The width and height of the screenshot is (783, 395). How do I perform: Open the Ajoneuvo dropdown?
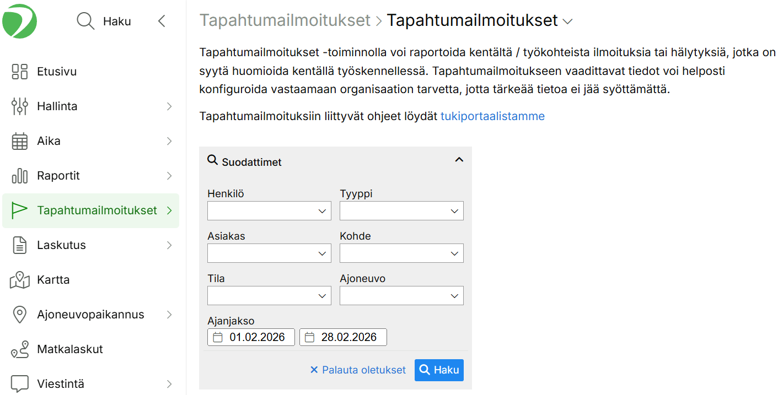401,296
